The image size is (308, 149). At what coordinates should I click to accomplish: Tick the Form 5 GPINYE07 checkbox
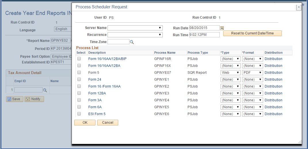79,72
